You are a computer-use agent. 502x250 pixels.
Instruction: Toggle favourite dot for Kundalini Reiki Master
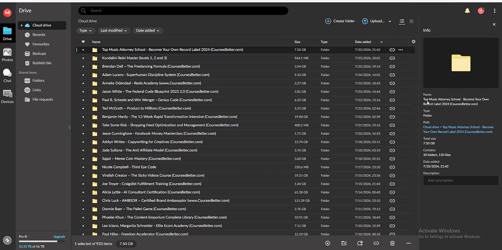pyautogui.click(x=83, y=58)
